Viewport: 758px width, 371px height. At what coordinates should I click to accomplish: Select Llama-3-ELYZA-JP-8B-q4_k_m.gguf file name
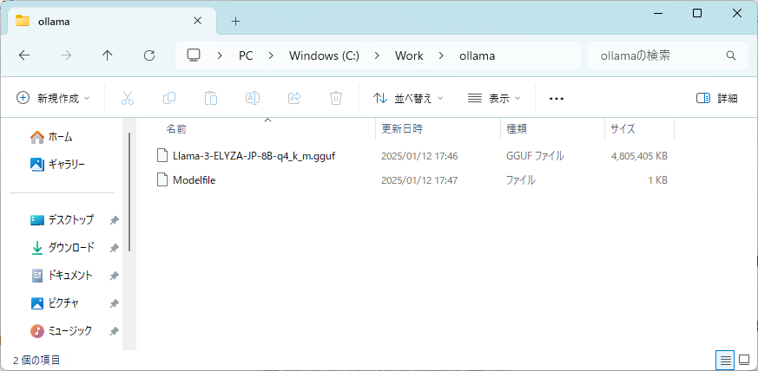point(254,156)
